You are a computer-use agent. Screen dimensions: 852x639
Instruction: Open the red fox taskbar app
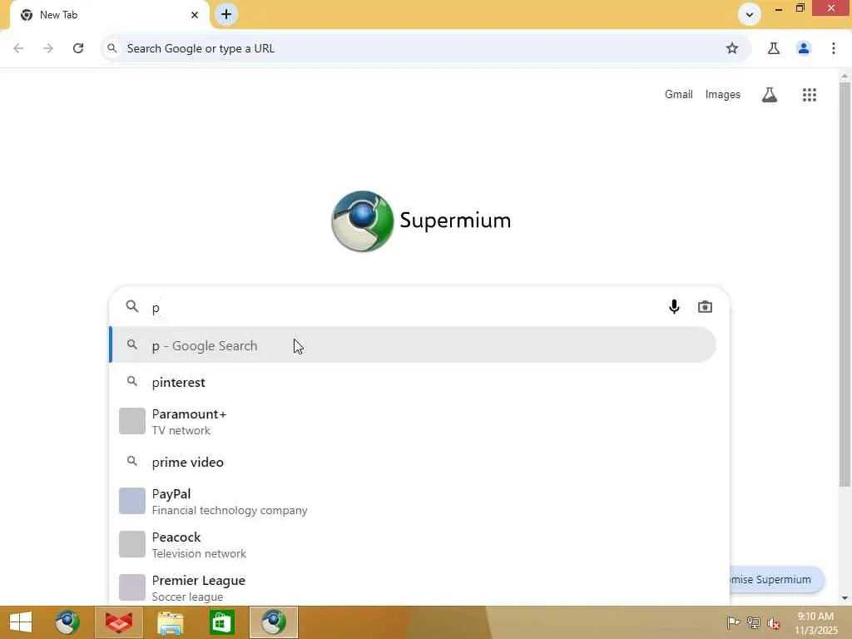click(118, 622)
